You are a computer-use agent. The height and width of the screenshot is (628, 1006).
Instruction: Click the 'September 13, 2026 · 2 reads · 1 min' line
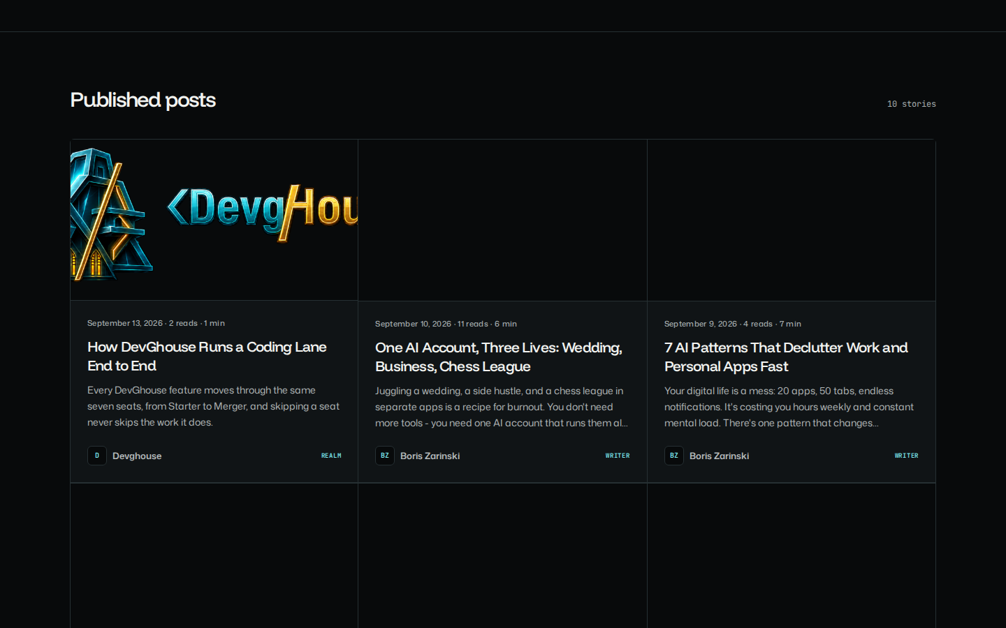click(x=156, y=323)
